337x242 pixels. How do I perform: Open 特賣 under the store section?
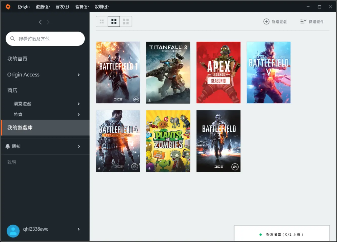click(18, 114)
